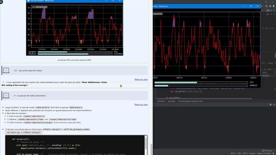Click the lock icon in PyCharm status bar
The height and width of the screenshot is (155, 276).
[x=274, y=153]
